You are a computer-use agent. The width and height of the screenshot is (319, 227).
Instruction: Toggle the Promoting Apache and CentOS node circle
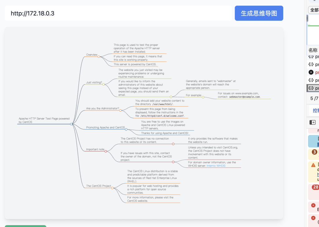pos(126,129)
